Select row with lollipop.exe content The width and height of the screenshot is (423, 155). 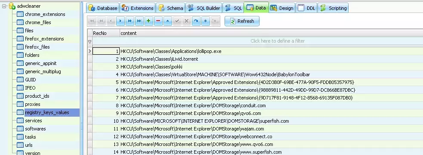[x=271, y=51]
